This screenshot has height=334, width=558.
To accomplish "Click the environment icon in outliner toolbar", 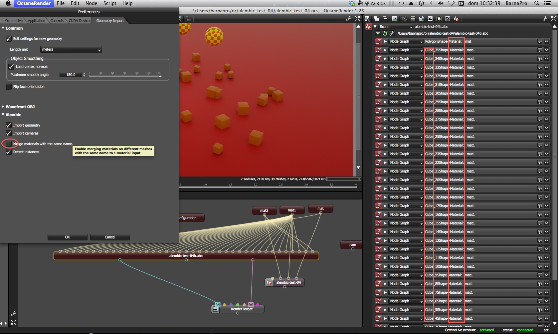I will click(422, 19).
